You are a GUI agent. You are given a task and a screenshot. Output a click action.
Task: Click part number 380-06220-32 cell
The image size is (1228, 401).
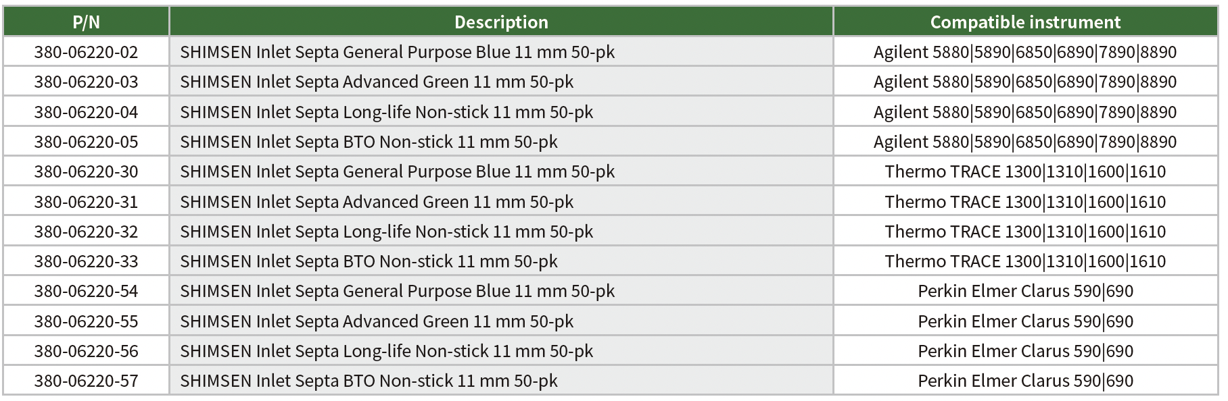(x=86, y=232)
